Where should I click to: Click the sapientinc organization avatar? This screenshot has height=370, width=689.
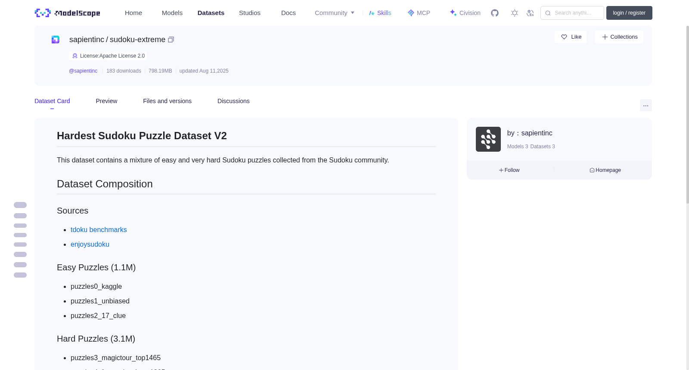coord(488,139)
